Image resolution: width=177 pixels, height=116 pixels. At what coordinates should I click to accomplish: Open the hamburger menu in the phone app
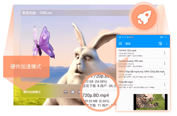coord(120,43)
